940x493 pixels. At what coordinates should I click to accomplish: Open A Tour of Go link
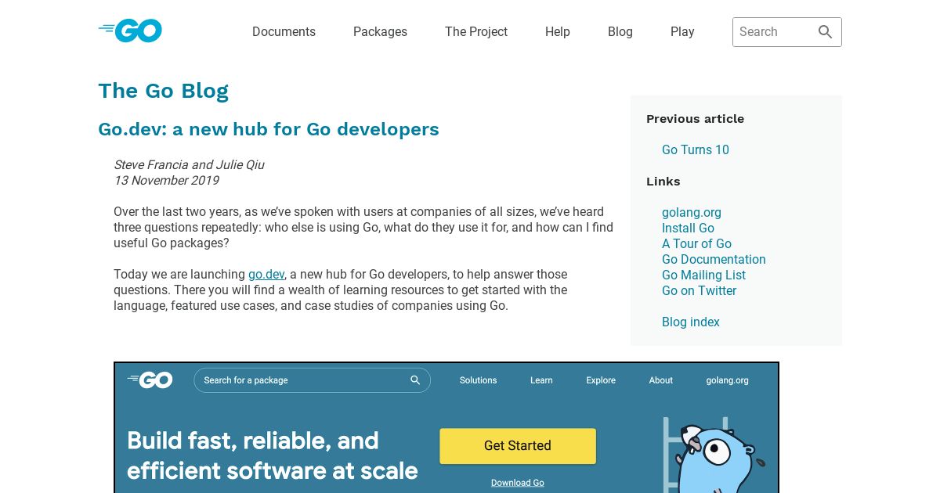point(696,244)
